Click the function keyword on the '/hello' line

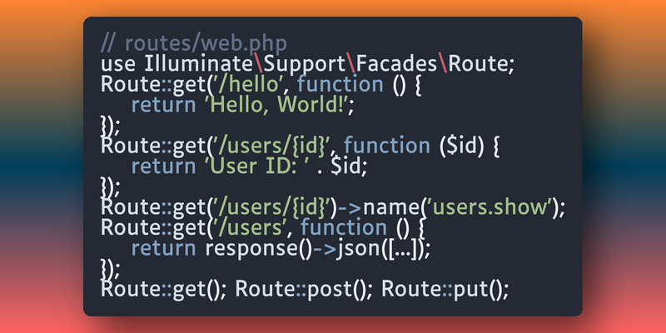point(340,85)
